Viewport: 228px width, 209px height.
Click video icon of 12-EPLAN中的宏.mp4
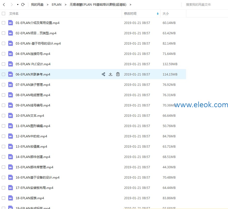click(x=11, y=136)
